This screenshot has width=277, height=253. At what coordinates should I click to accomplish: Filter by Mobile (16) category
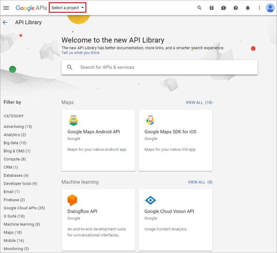coord(14,241)
